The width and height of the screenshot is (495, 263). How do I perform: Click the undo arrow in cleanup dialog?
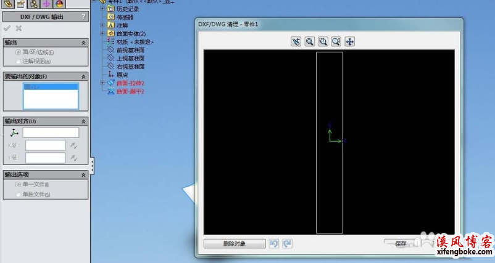274,243
